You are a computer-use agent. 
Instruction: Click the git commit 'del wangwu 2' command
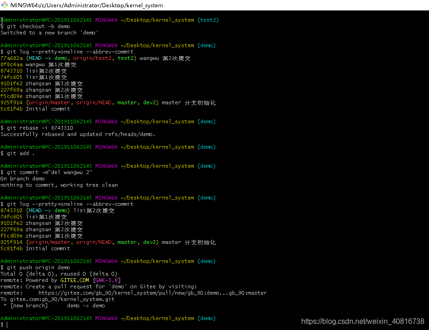(x=46, y=172)
